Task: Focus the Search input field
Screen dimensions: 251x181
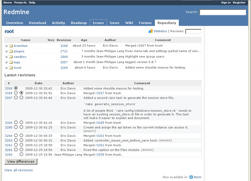Action: click(223, 12)
